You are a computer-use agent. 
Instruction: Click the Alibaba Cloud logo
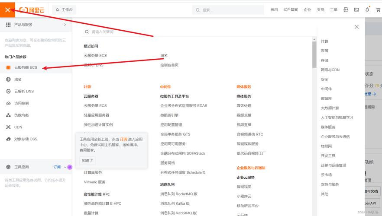(32, 10)
